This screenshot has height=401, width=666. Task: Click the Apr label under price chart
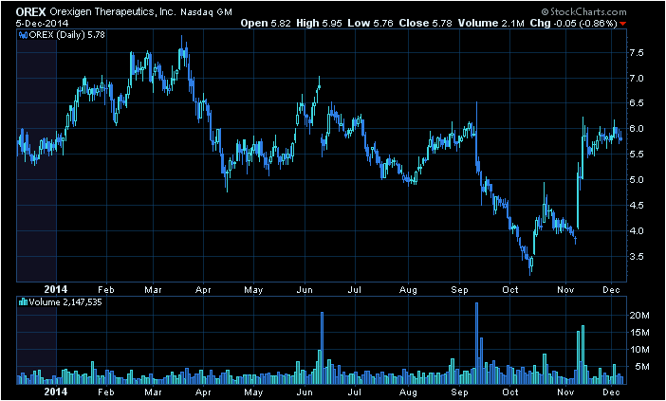tap(203, 290)
